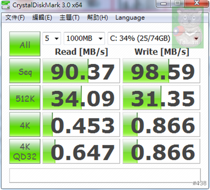This screenshot has height=190, width=210.
Task: Open the Language menu
Action: pyautogui.click(x=130, y=18)
